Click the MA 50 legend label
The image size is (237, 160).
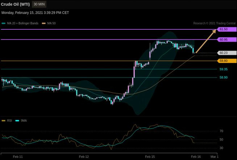(x=51, y=23)
